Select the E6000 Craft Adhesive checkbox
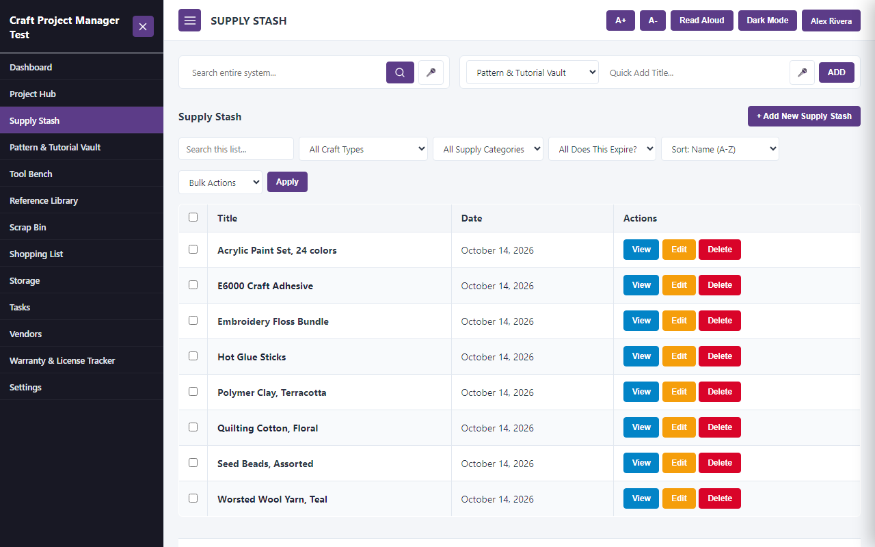 pyautogui.click(x=193, y=285)
